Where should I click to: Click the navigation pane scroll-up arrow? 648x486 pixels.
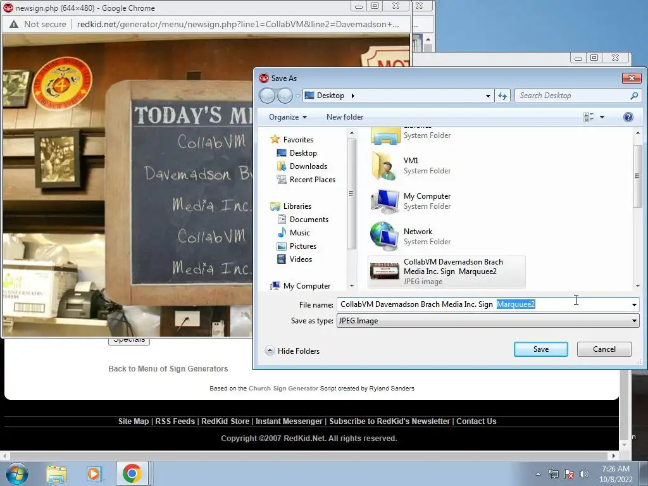tap(352, 133)
